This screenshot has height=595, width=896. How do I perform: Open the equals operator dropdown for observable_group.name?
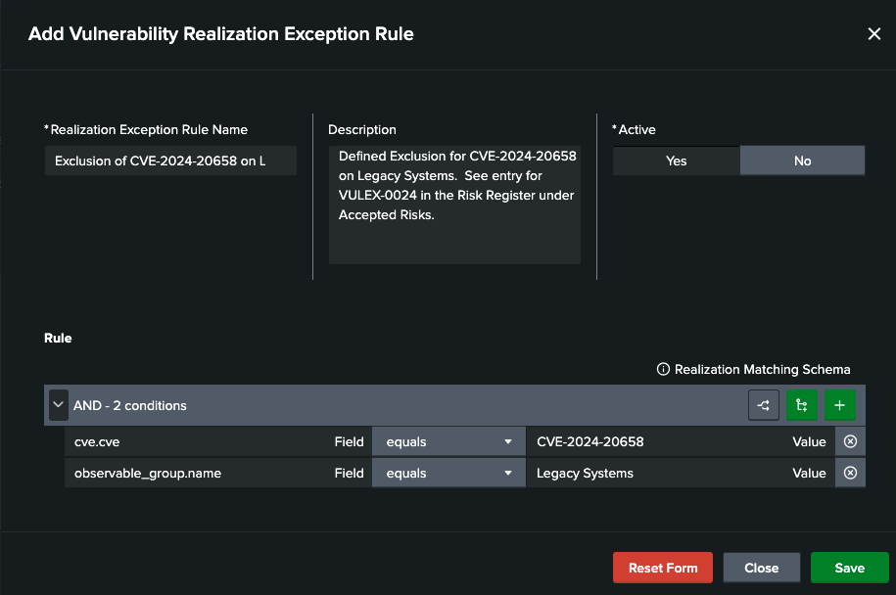pos(448,473)
